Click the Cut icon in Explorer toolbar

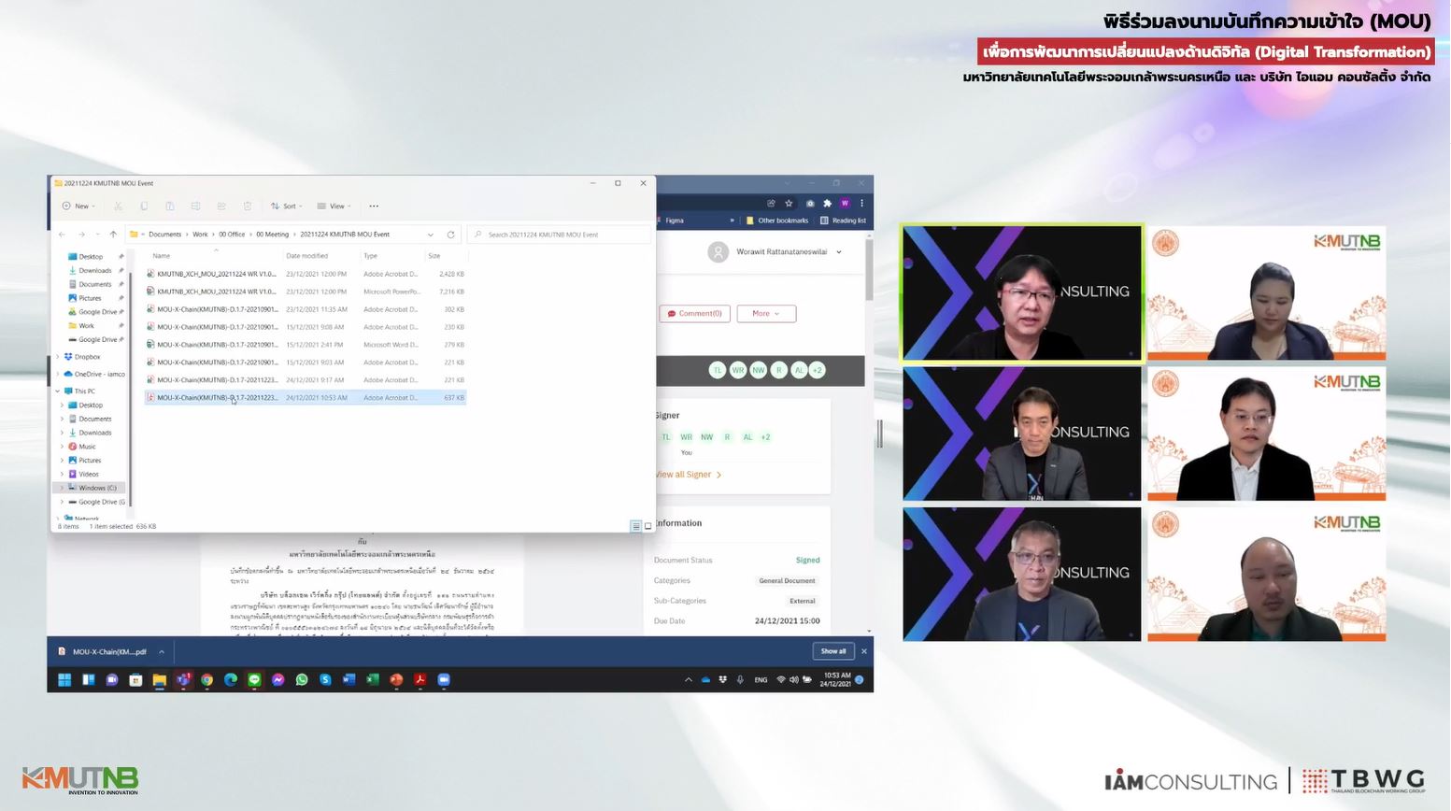[x=119, y=206]
